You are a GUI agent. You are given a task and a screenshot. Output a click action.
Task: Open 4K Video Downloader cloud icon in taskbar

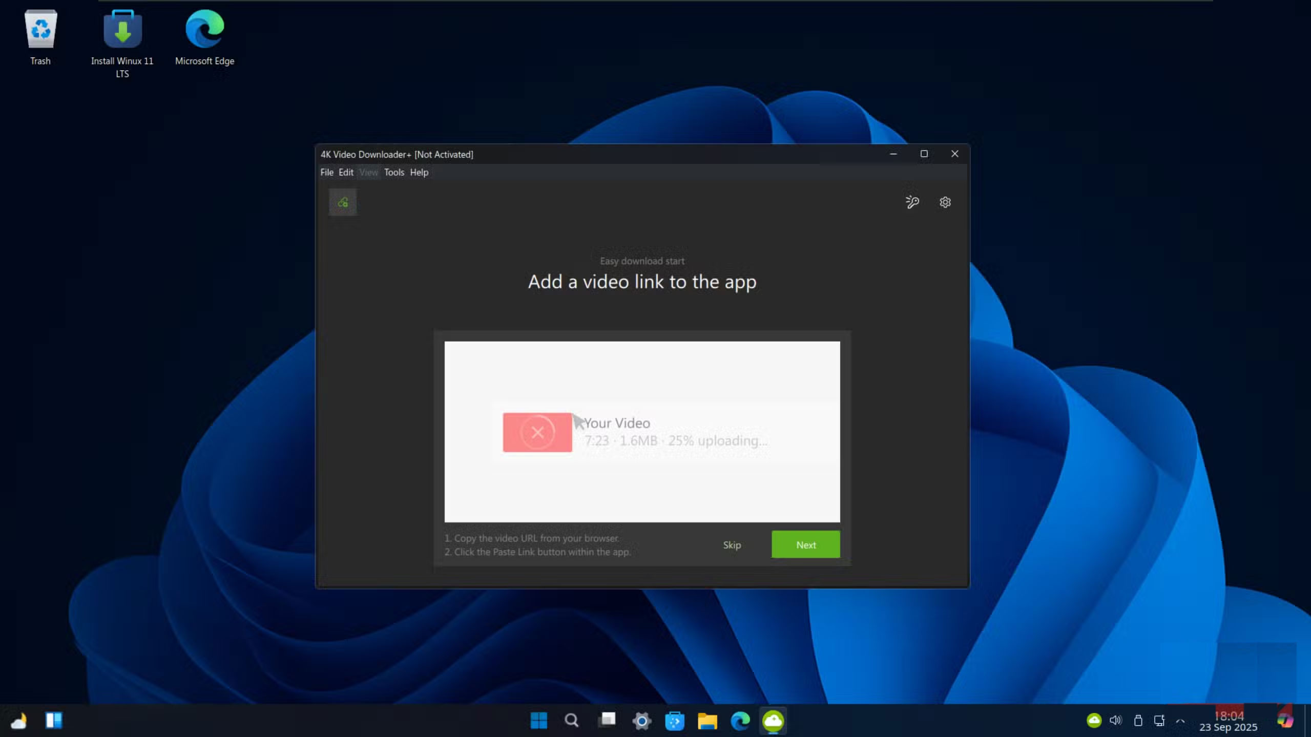click(773, 721)
